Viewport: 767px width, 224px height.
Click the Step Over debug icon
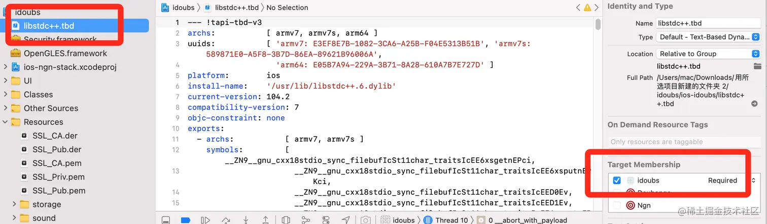(226, 220)
